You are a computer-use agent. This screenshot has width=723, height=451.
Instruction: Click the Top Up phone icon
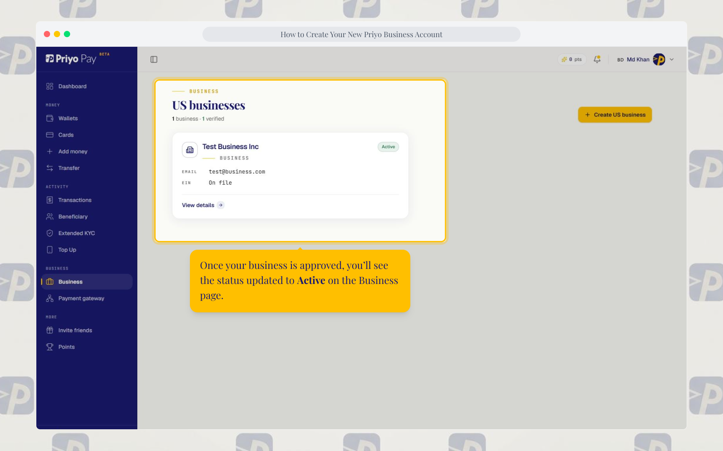pos(50,250)
